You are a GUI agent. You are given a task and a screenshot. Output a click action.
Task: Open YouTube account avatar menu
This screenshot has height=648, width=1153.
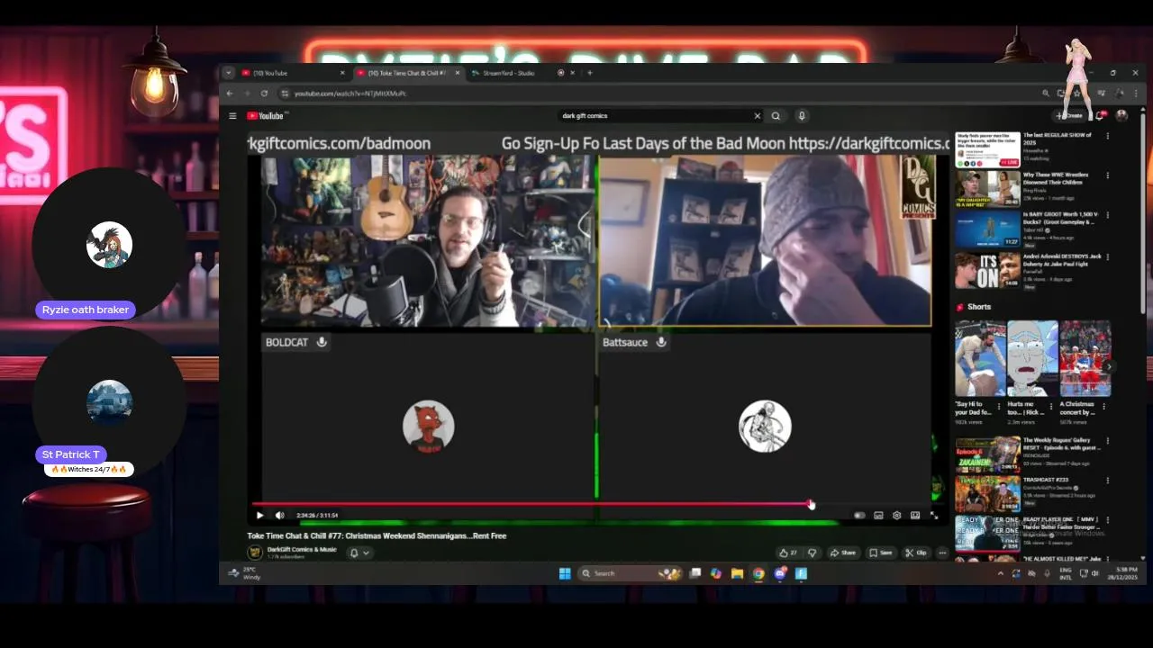click(x=1121, y=115)
